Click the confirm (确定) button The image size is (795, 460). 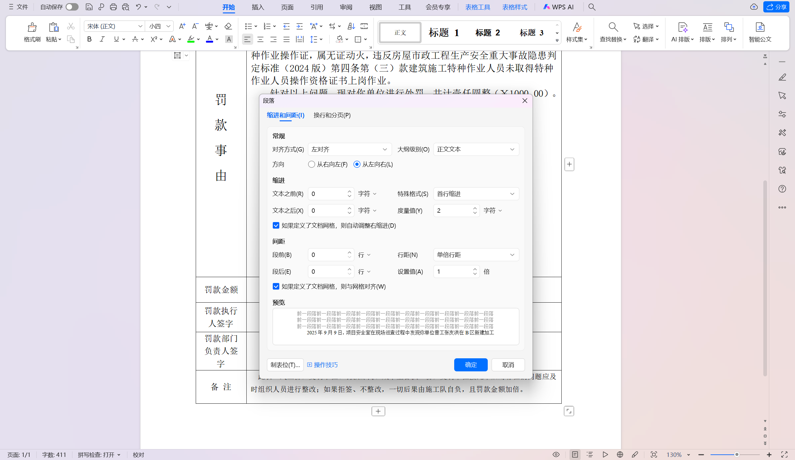pyautogui.click(x=471, y=365)
